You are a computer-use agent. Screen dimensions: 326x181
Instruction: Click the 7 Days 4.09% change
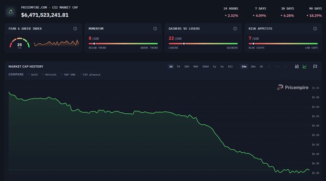click(259, 16)
